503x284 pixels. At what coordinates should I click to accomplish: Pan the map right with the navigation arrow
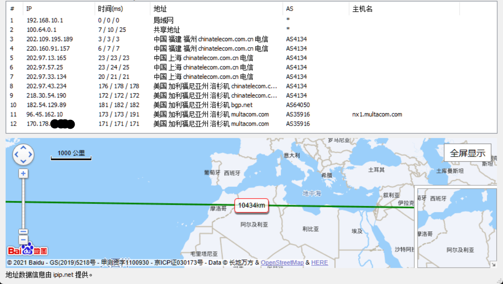tap(30, 155)
